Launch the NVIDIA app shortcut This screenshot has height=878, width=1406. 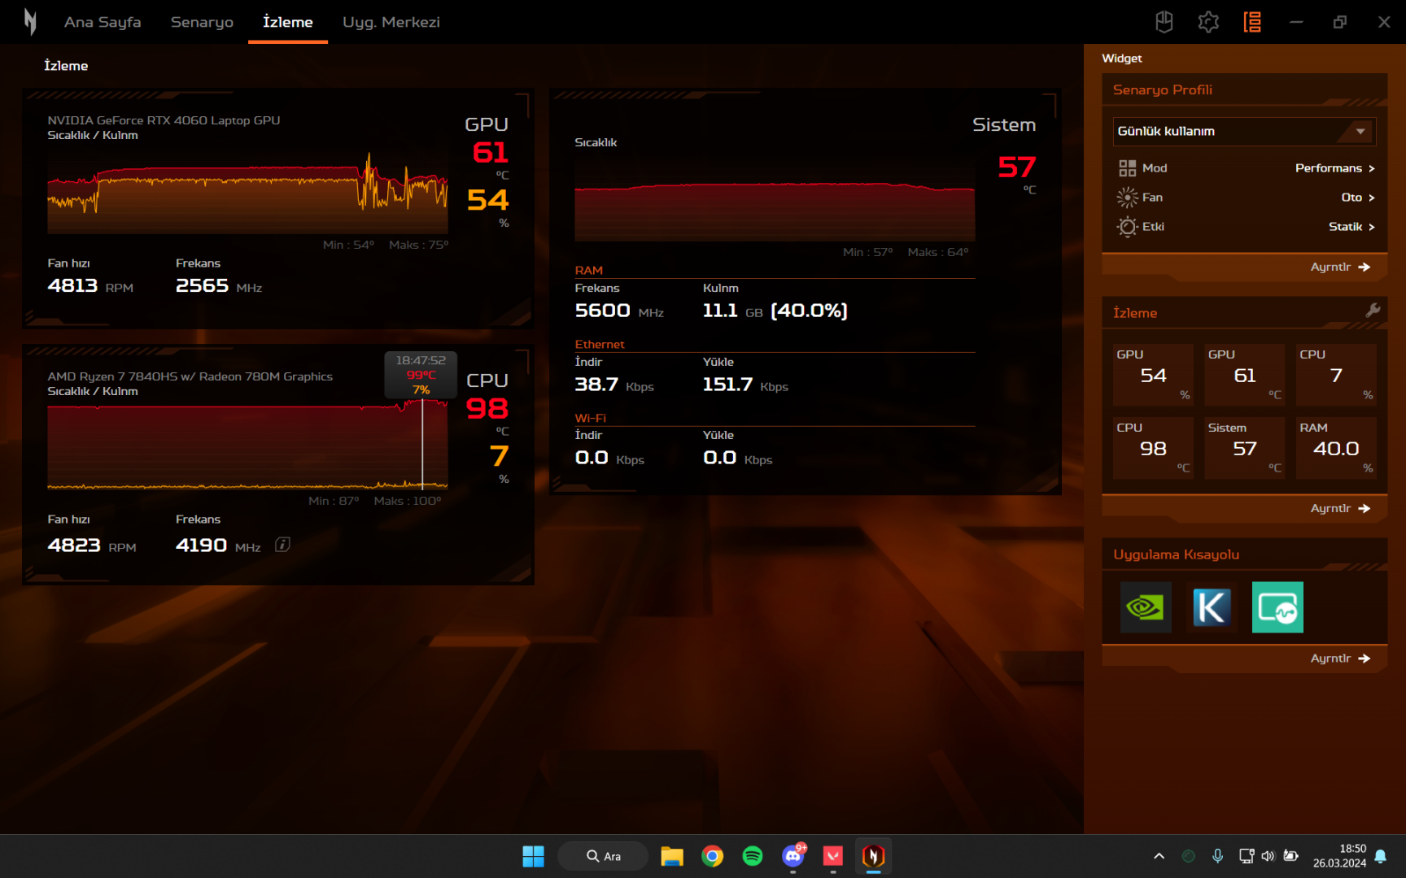(x=1146, y=607)
